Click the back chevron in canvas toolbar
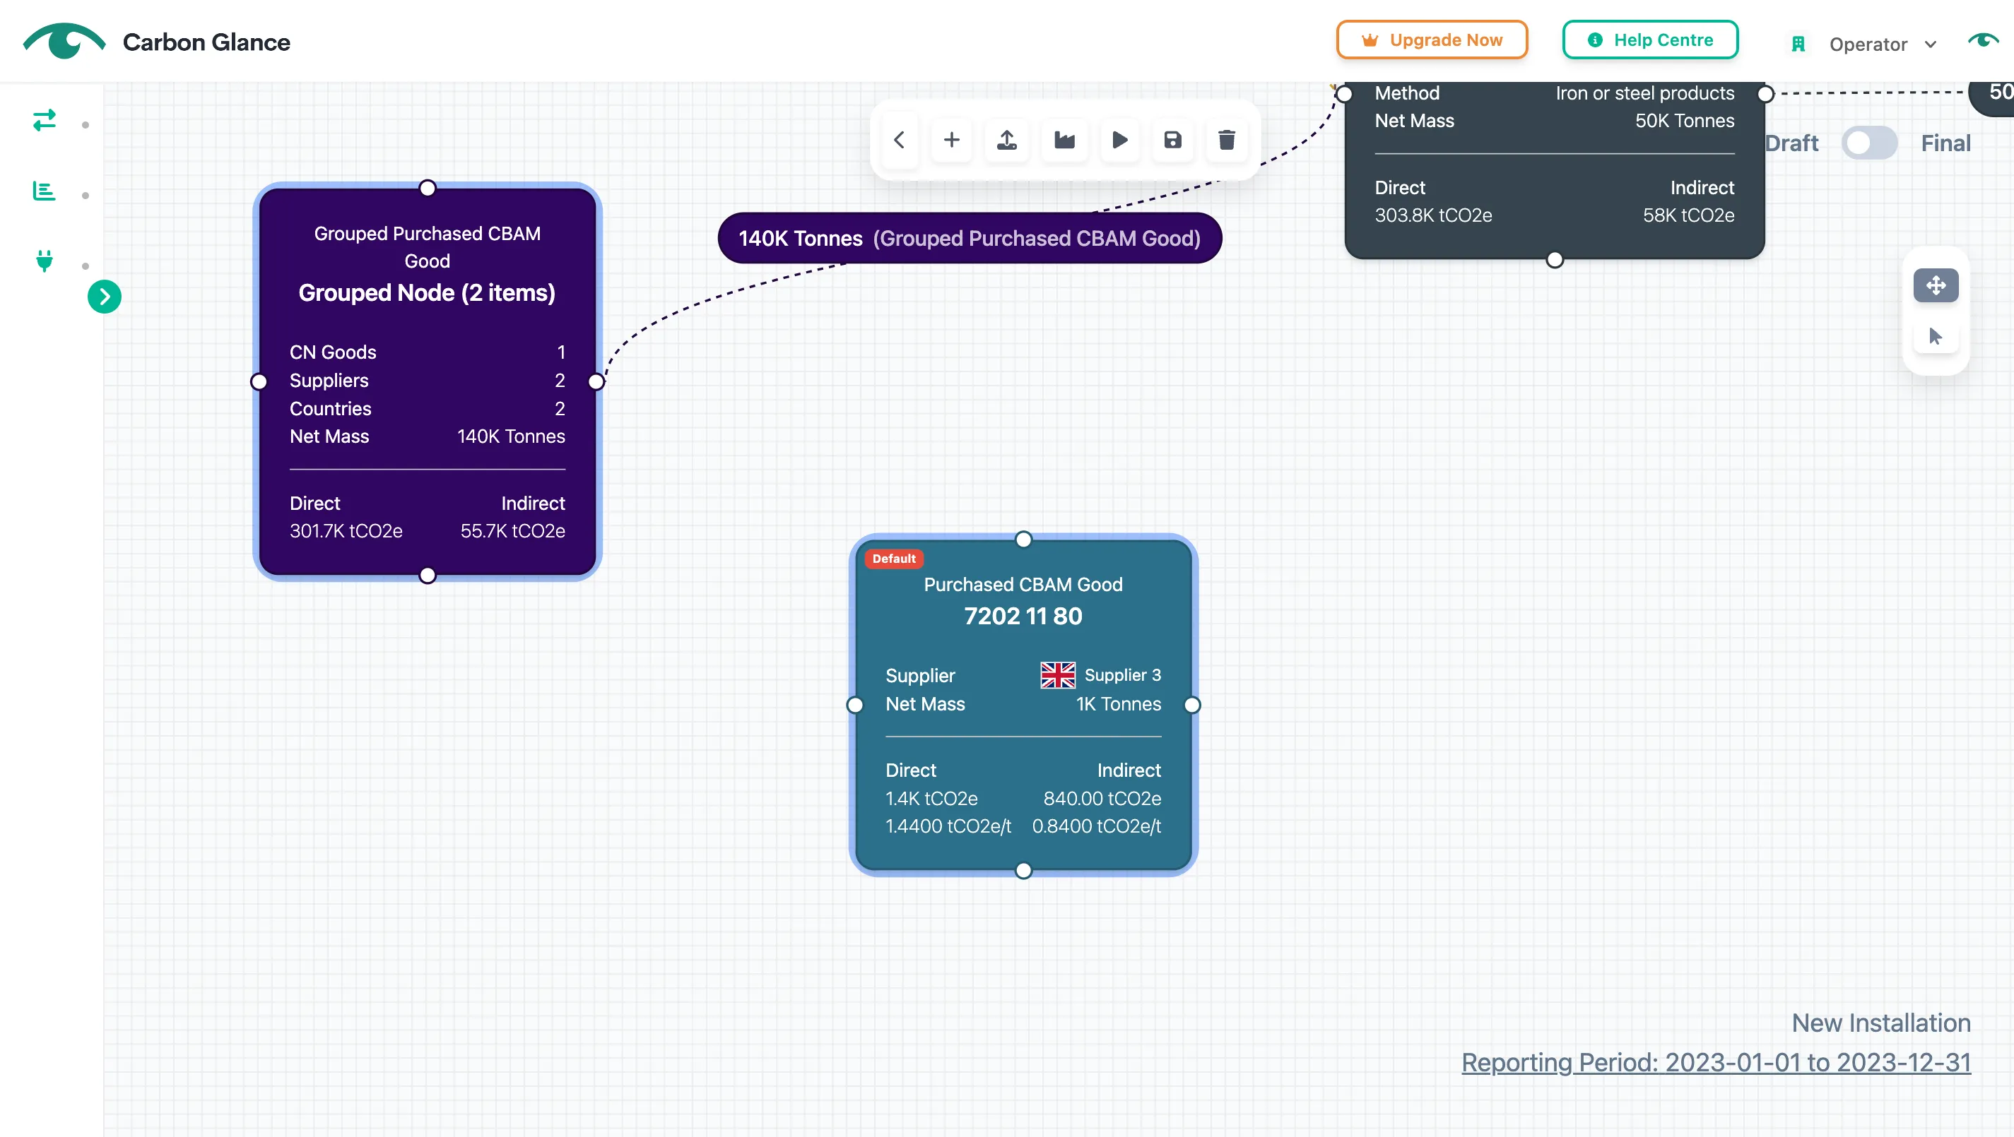2014x1137 pixels. coord(899,140)
